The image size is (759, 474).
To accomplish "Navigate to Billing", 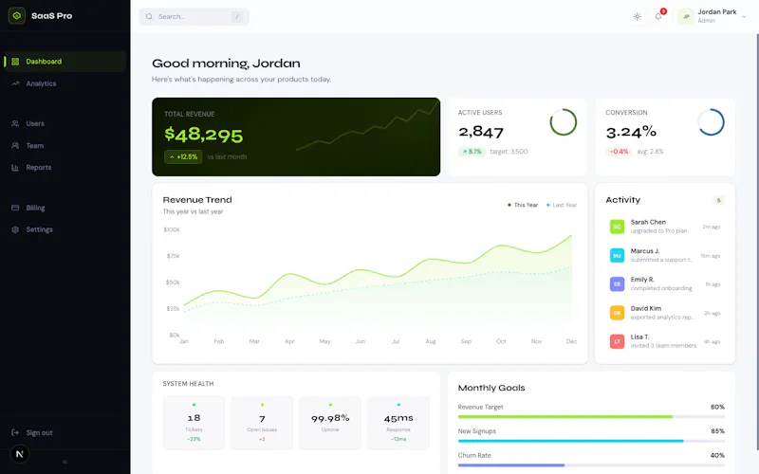I will [65, 208].
